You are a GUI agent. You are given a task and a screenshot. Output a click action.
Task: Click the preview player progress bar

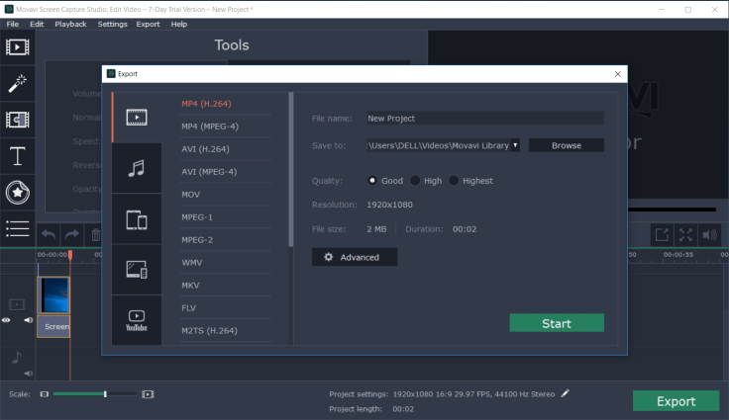[672, 210]
